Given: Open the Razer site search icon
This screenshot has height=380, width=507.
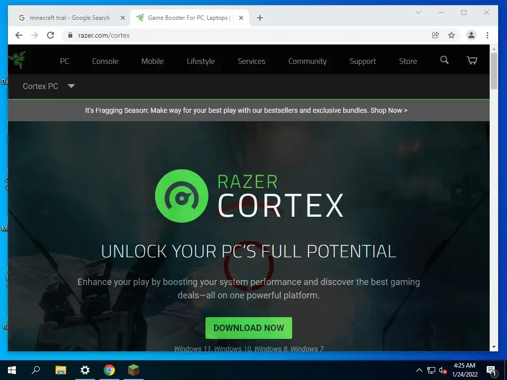Looking at the screenshot, I should pyautogui.click(x=444, y=60).
